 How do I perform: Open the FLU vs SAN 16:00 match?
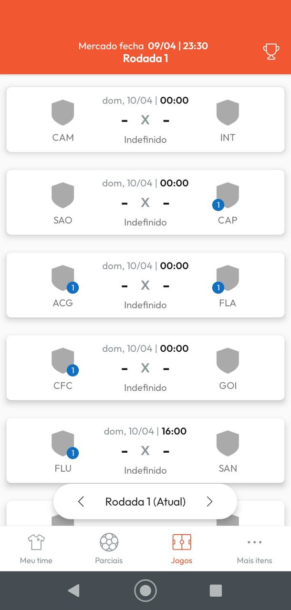(145, 450)
